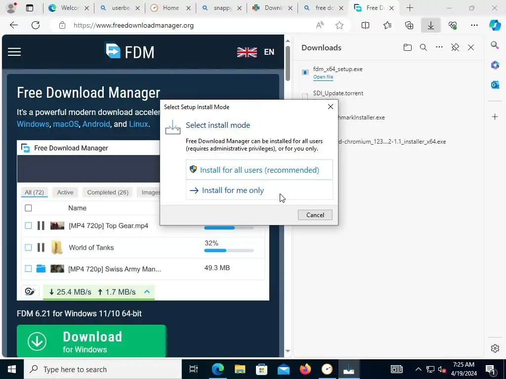Open the tab actions menu icon
This screenshot has height=379, width=506.
click(30, 8)
